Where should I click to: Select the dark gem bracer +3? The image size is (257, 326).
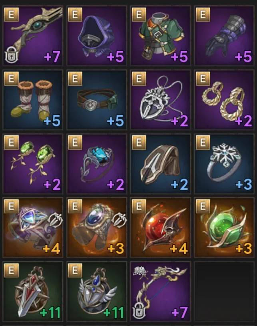(97, 227)
